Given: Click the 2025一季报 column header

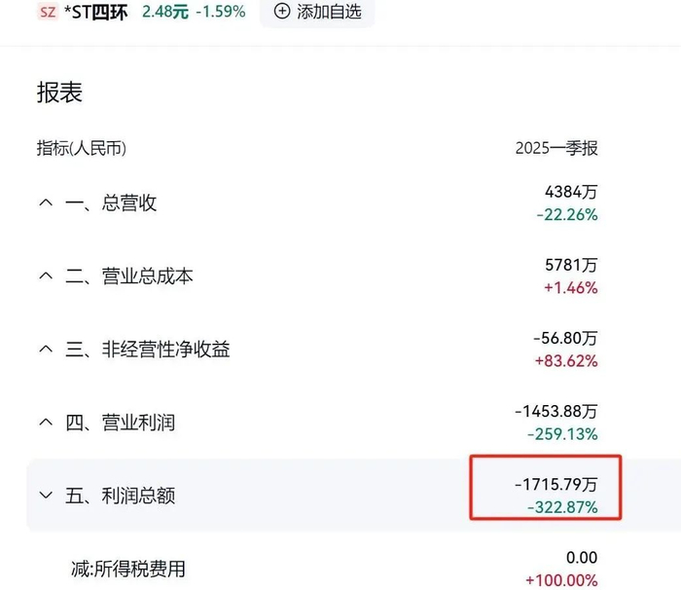Looking at the screenshot, I should tap(556, 148).
